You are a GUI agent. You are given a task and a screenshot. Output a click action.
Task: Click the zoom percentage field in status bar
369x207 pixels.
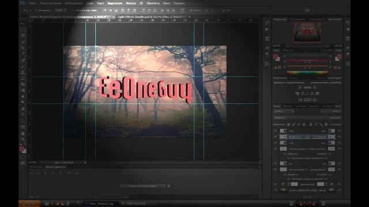33,162
